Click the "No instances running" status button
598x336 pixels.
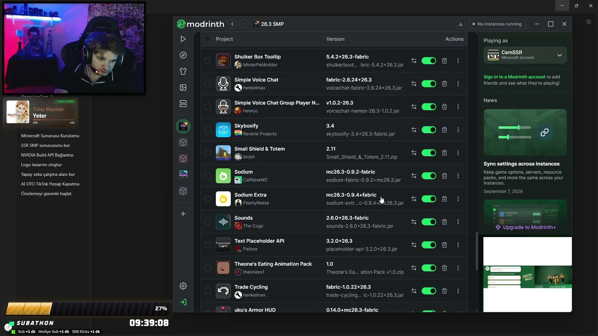point(497,24)
